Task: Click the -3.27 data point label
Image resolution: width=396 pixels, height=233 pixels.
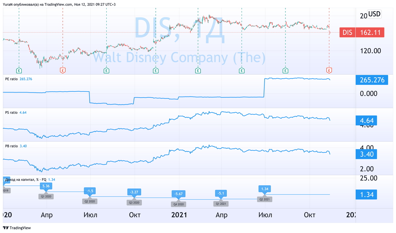Action: tap(134, 192)
